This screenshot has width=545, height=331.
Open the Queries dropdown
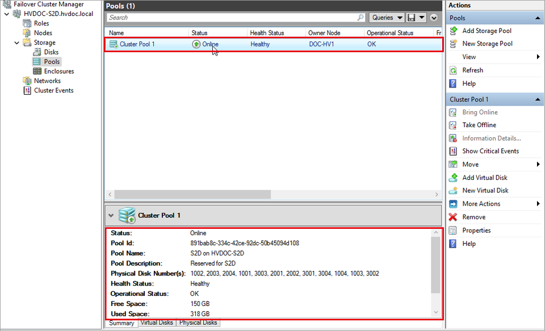point(387,18)
